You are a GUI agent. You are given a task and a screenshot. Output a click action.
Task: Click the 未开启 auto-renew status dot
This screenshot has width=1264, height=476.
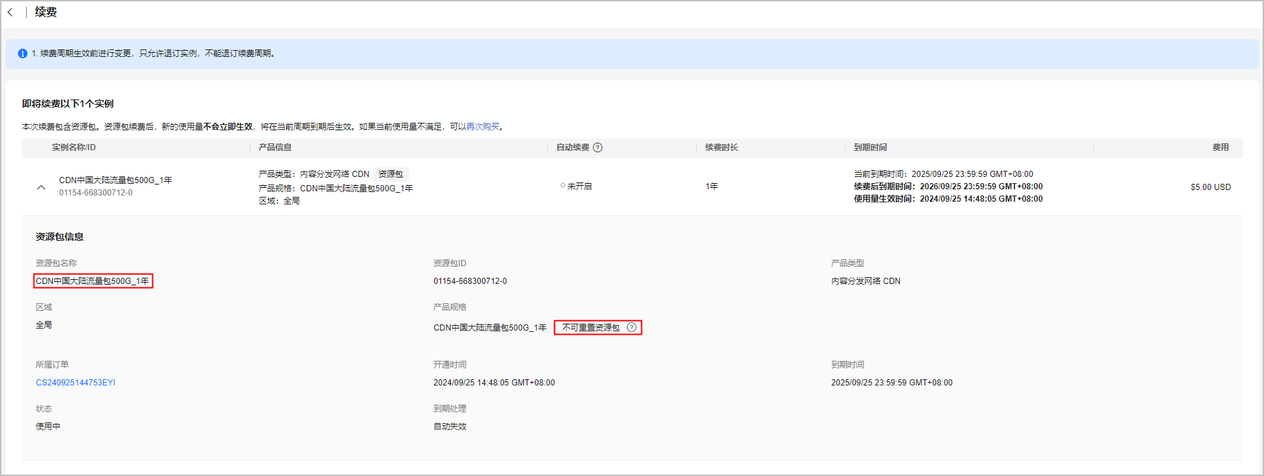(563, 186)
